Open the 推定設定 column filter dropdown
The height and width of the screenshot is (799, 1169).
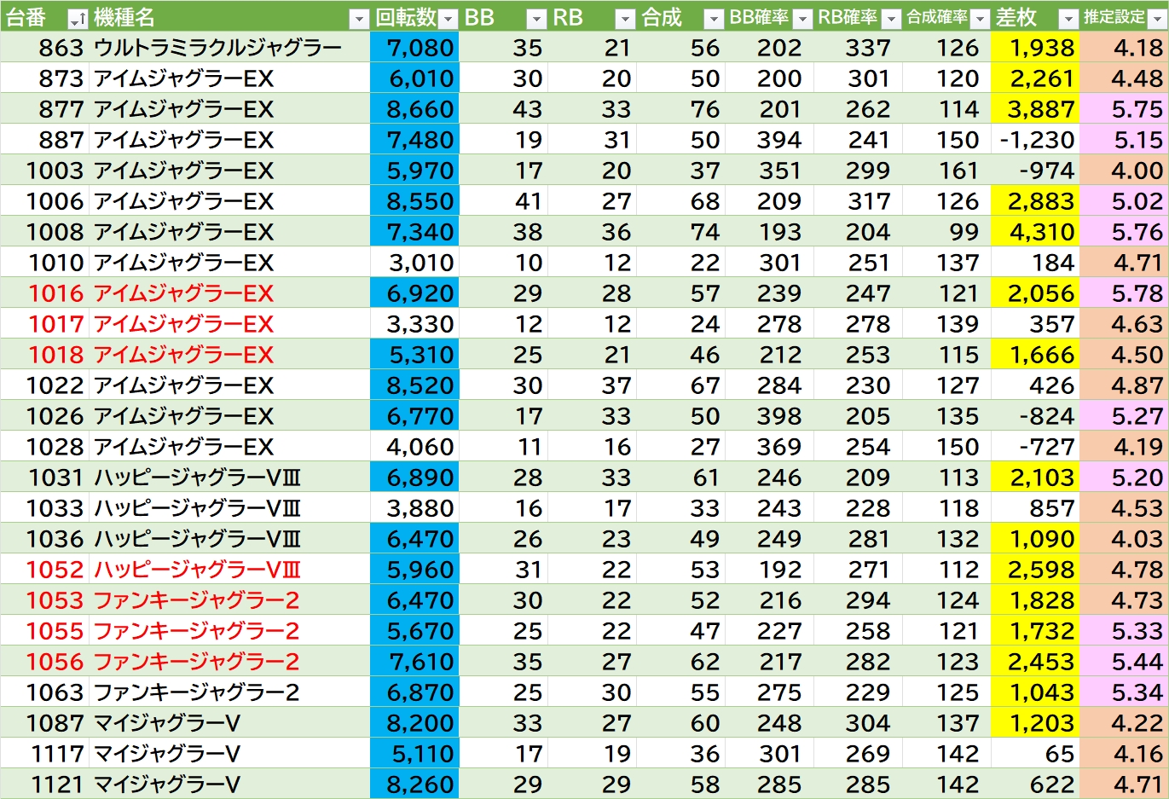pos(1157,19)
